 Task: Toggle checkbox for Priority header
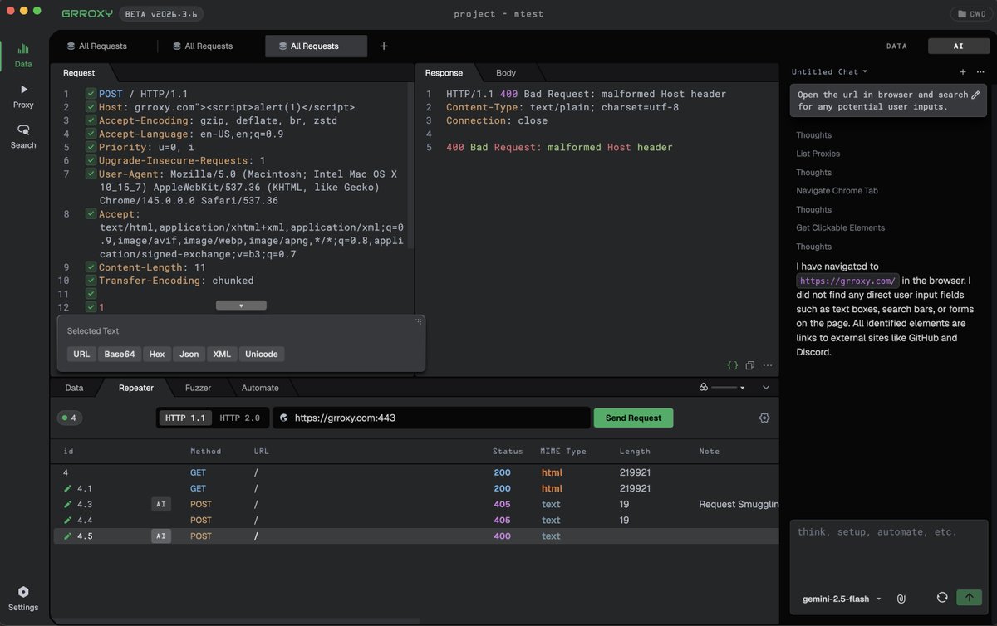91,147
